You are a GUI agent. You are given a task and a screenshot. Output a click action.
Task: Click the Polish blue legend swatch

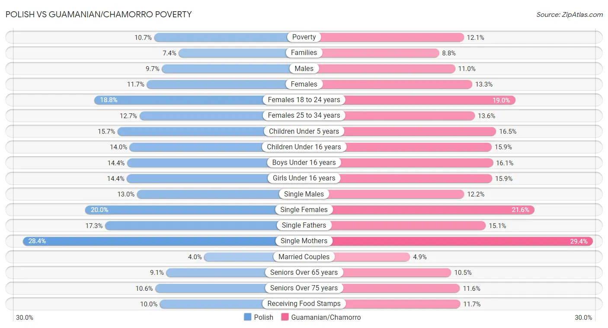coord(248,317)
